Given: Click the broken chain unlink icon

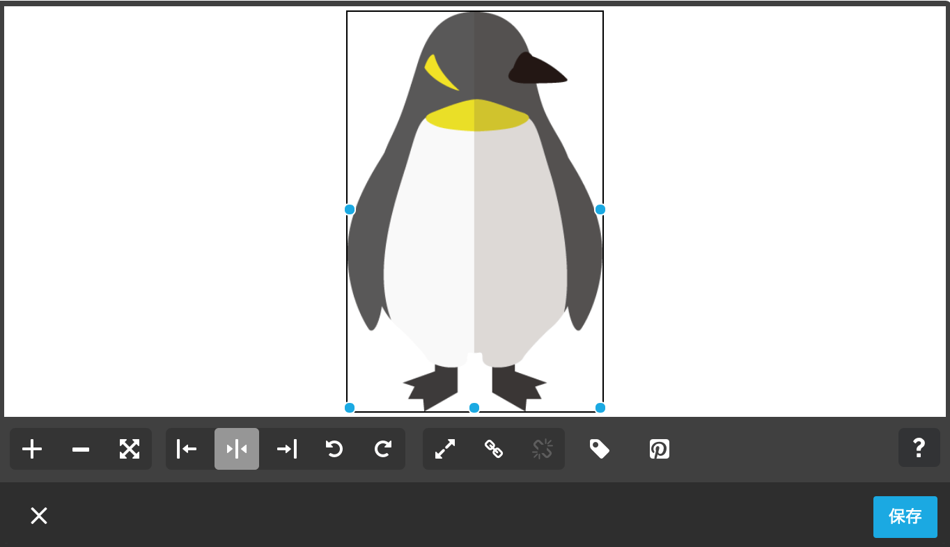Looking at the screenshot, I should pyautogui.click(x=543, y=449).
